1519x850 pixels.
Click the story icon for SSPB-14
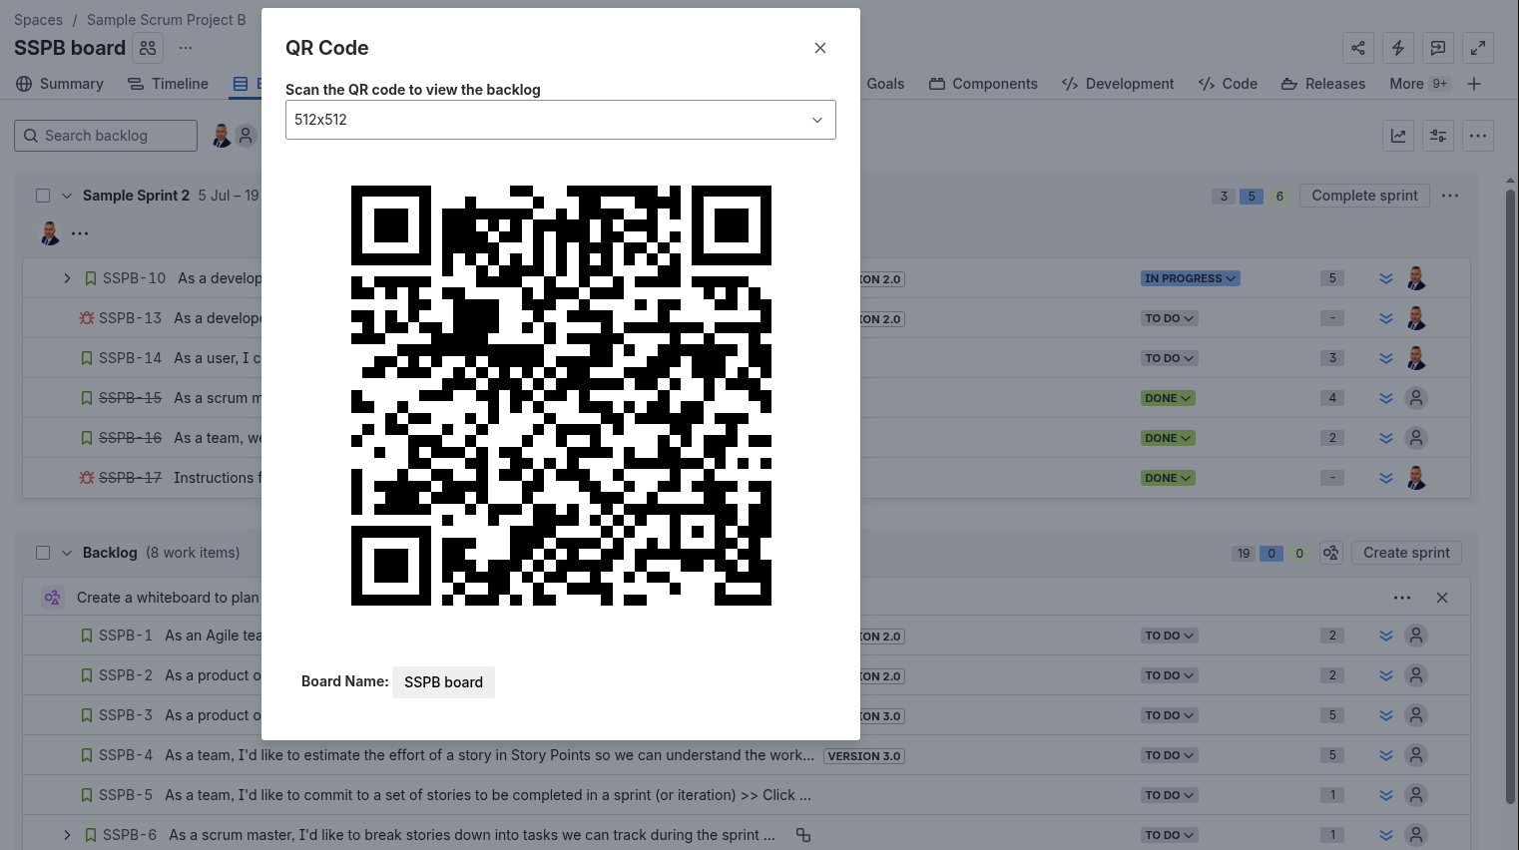click(x=87, y=358)
